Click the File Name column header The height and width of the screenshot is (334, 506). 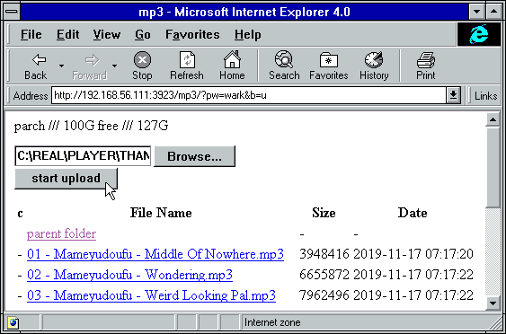pos(161,213)
